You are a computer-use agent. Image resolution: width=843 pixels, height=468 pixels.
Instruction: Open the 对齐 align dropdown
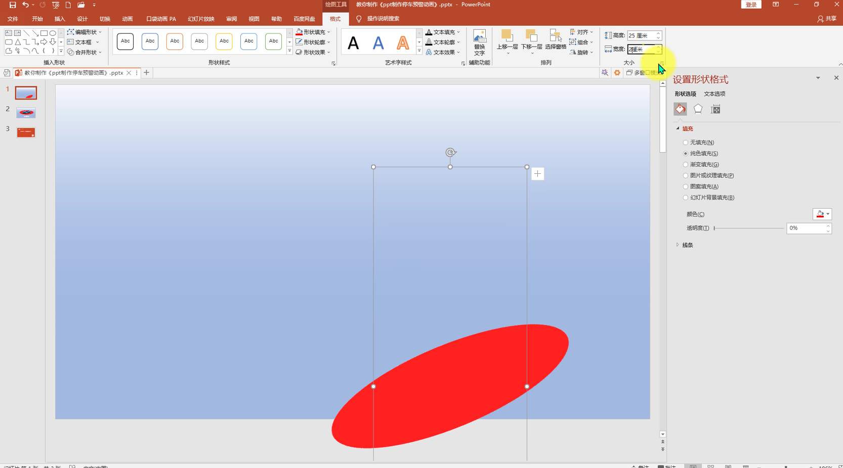click(x=581, y=32)
